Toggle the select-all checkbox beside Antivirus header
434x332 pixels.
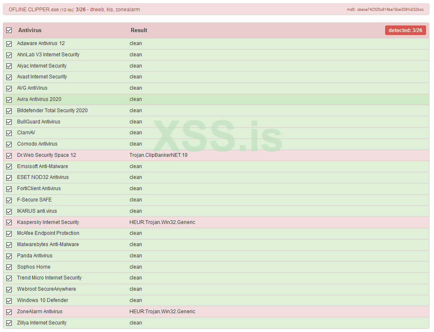9,30
